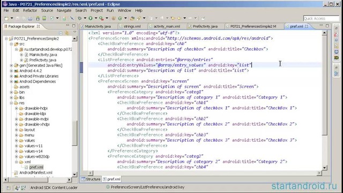
Task: Click the green Run toolbar icon
Action: click(x=91, y=18)
